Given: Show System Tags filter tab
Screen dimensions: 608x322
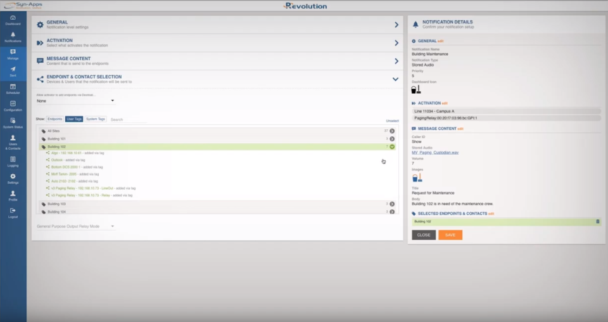Looking at the screenshot, I should click(x=96, y=119).
